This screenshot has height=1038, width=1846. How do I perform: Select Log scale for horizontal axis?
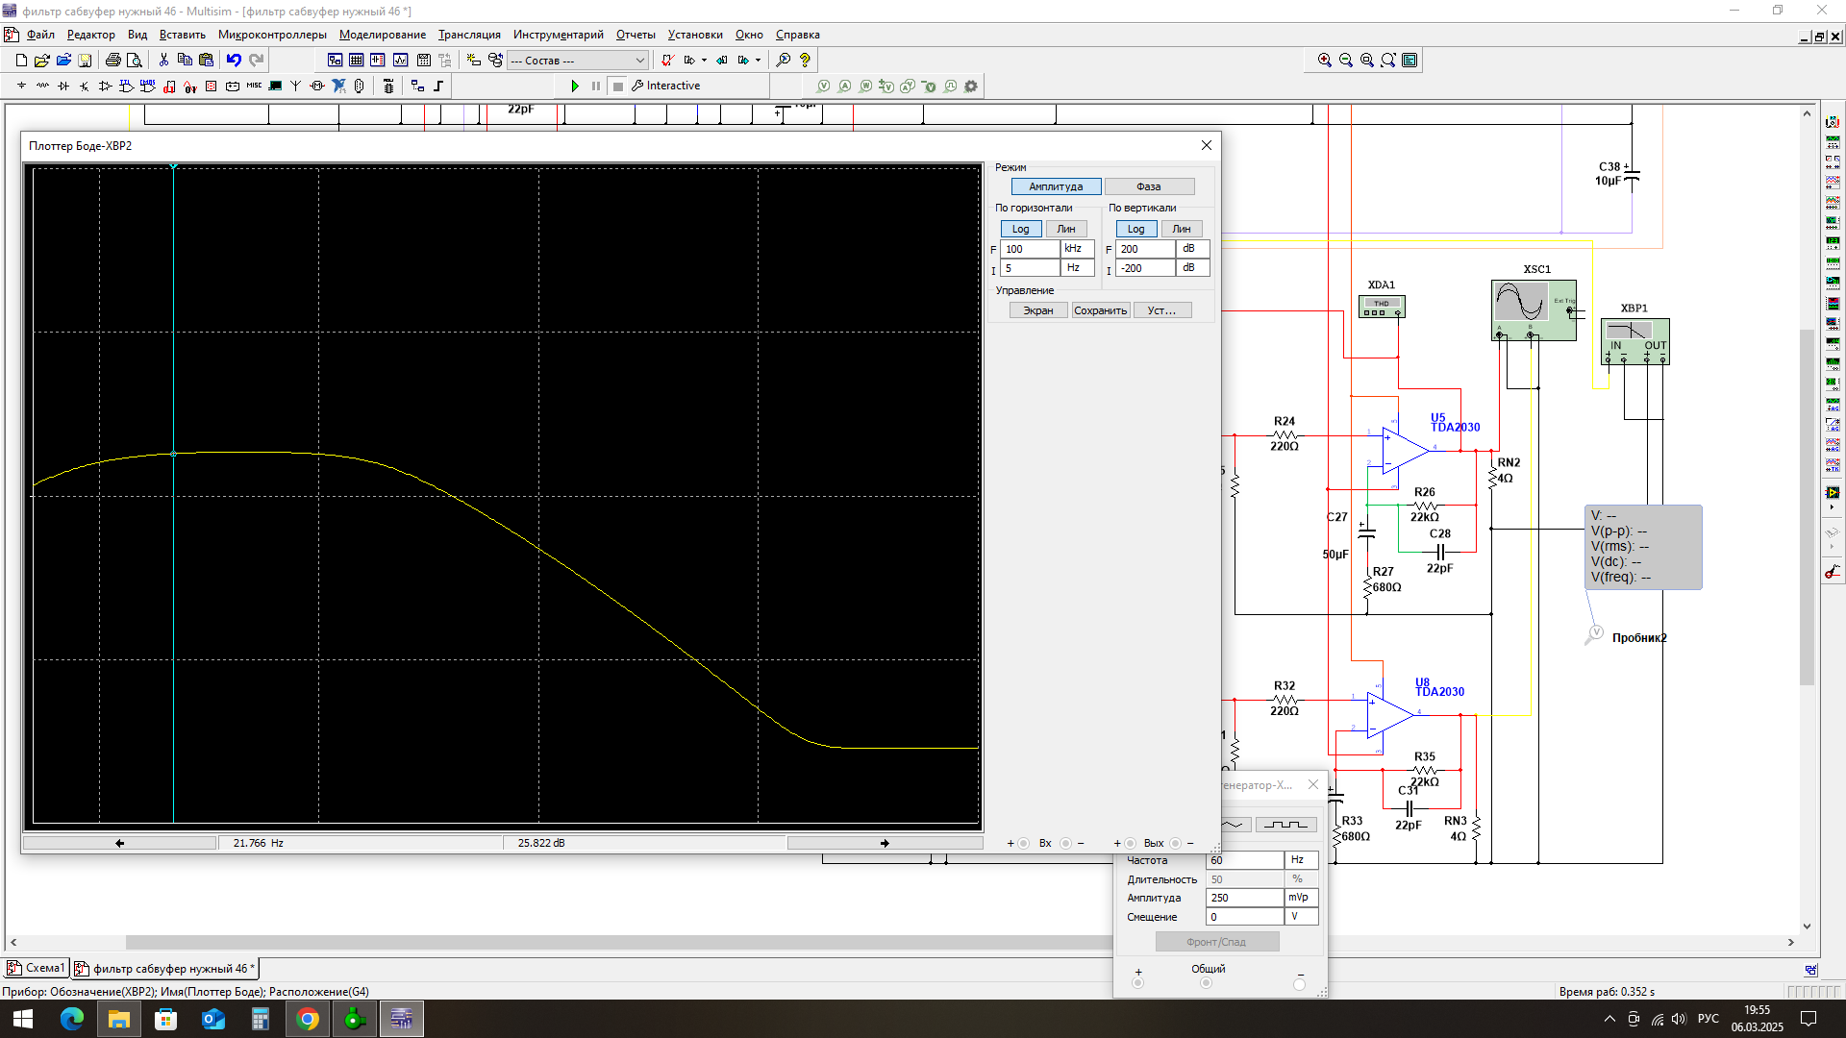pyautogui.click(x=1021, y=229)
